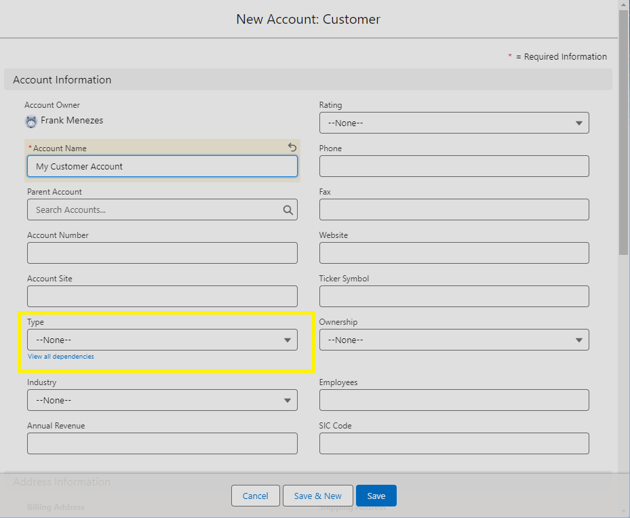Click the Required Information note
The width and height of the screenshot is (630, 518).
557,57
